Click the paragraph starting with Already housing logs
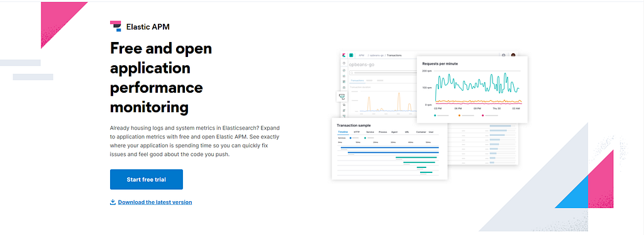644x235 pixels. 195,142
